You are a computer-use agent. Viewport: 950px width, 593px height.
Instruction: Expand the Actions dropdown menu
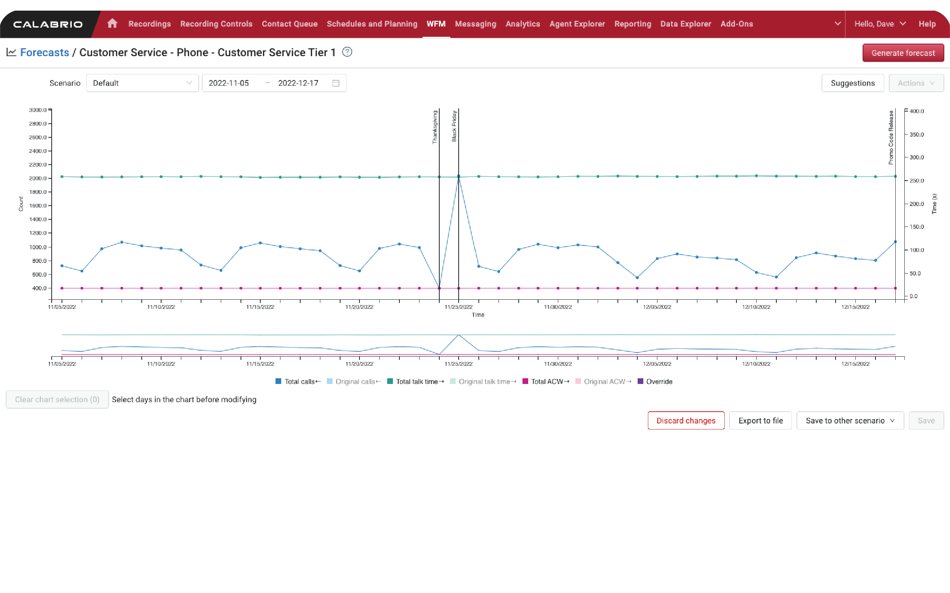click(x=917, y=83)
